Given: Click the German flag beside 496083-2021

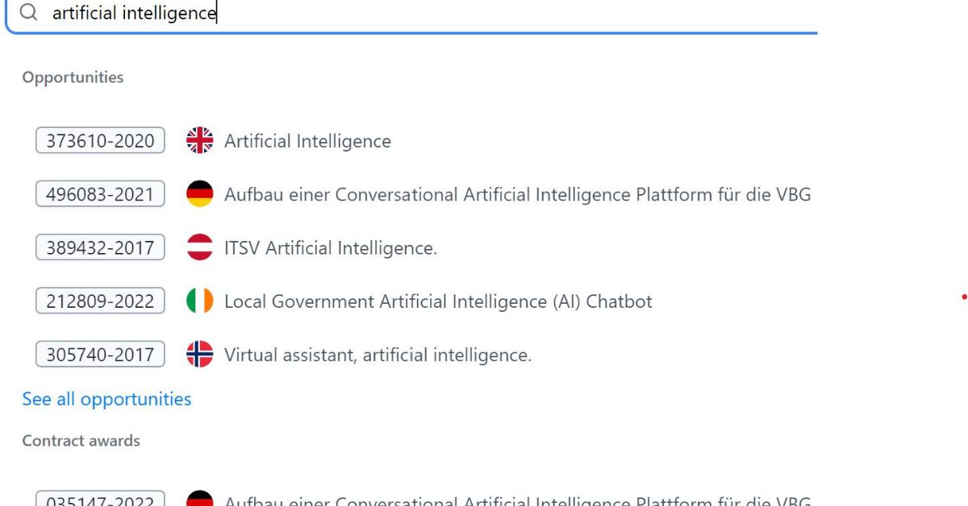Looking at the screenshot, I should 199,194.
